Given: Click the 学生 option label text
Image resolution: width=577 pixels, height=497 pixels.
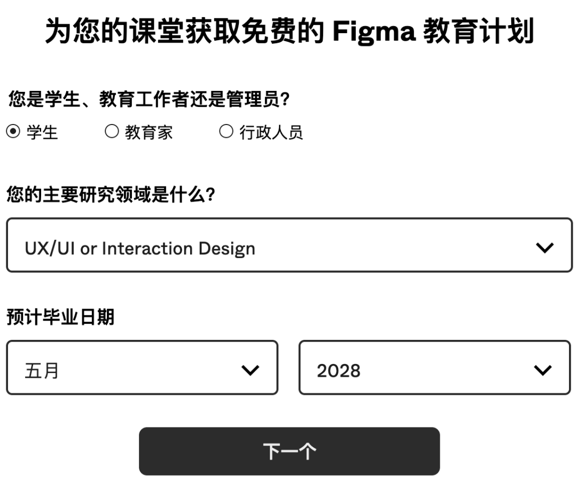Looking at the screenshot, I should (42, 132).
